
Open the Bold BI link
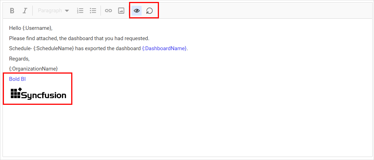coord(17,79)
